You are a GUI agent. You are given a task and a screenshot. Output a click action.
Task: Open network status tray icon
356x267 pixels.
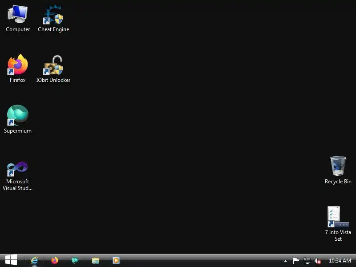(307, 261)
